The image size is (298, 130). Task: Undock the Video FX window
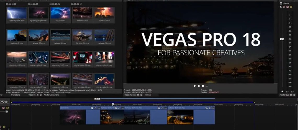pos(38,95)
